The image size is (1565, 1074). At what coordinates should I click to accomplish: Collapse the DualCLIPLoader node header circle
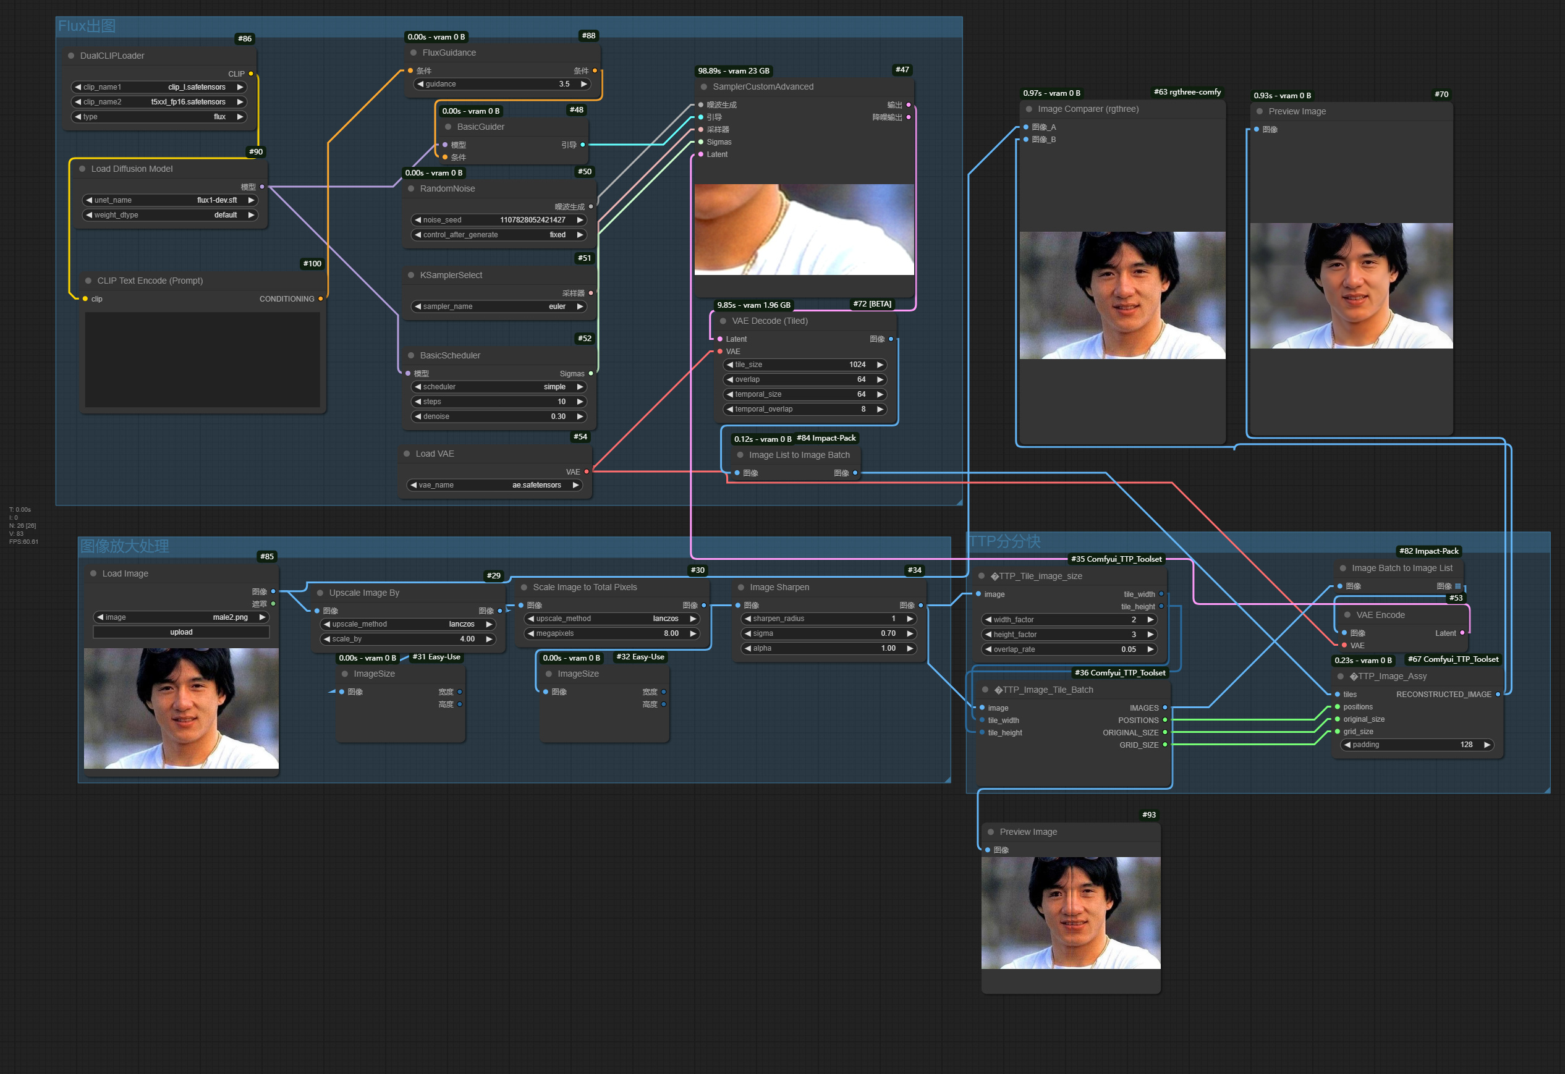[x=70, y=55]
